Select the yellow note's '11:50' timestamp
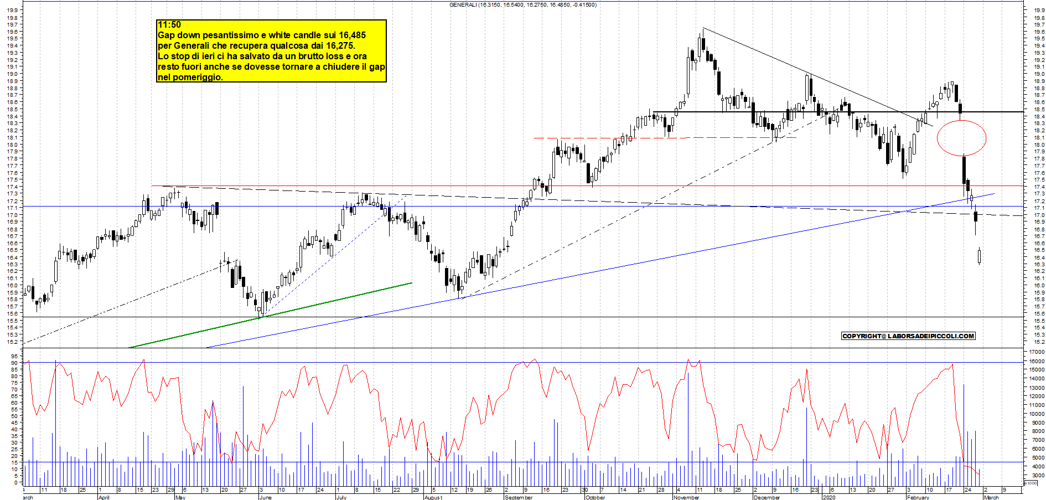This screenshot has width=1046, height=500. pyautogui.click(x=169, y=25)
